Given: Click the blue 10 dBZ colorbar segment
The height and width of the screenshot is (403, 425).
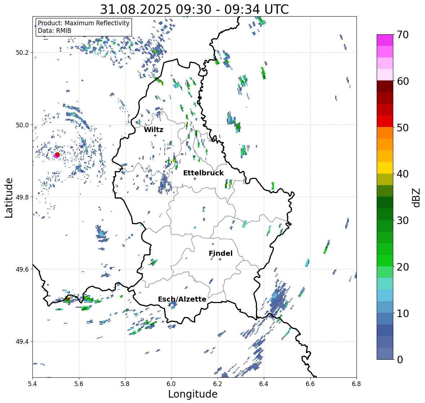Looking at the screenshot, I should 385,307.
